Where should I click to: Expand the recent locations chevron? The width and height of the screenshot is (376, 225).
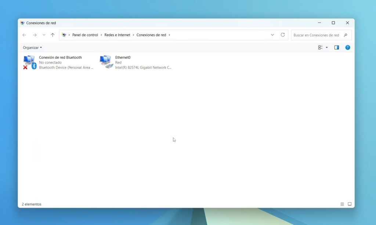(44, 35)
